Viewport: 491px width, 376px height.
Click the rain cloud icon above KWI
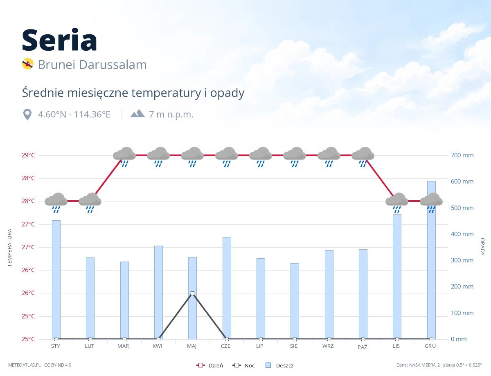click(x=158, y=157)
